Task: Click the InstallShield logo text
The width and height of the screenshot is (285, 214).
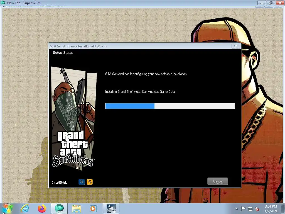Action: click(x=60, y=182)
